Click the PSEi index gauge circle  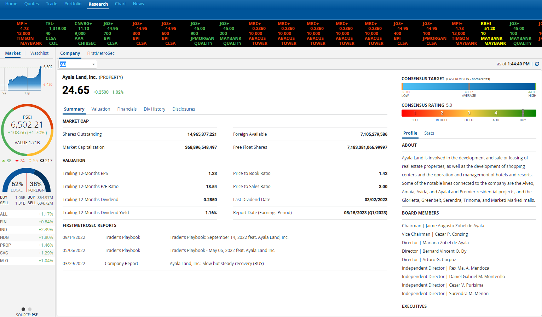27,130
